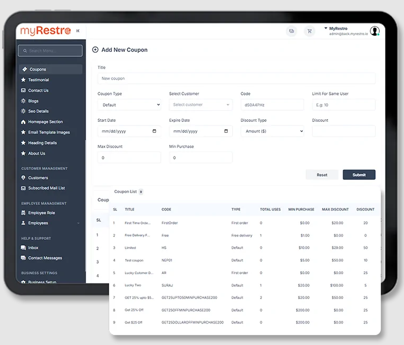Open the cart icon in the top bar
Screen dimensions: 404x345
tap(310, 31)
